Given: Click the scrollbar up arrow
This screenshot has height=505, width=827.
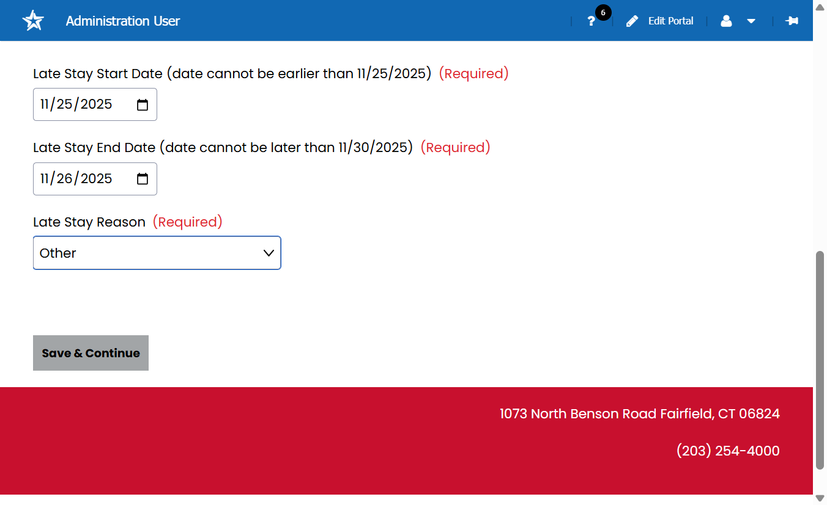Looking at the screenshot, I should (820, 6).
